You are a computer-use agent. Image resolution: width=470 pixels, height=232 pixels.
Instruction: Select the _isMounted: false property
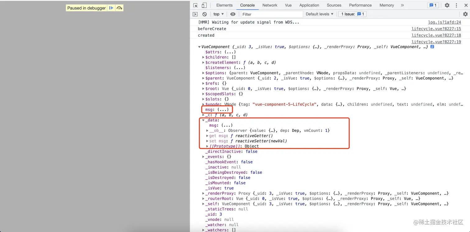click(x=225, y=183)
